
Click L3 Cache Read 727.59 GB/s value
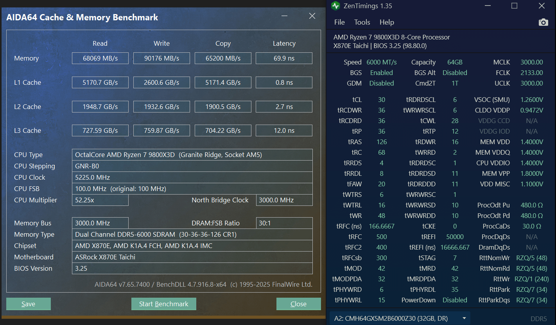click(x=100, y=130)
